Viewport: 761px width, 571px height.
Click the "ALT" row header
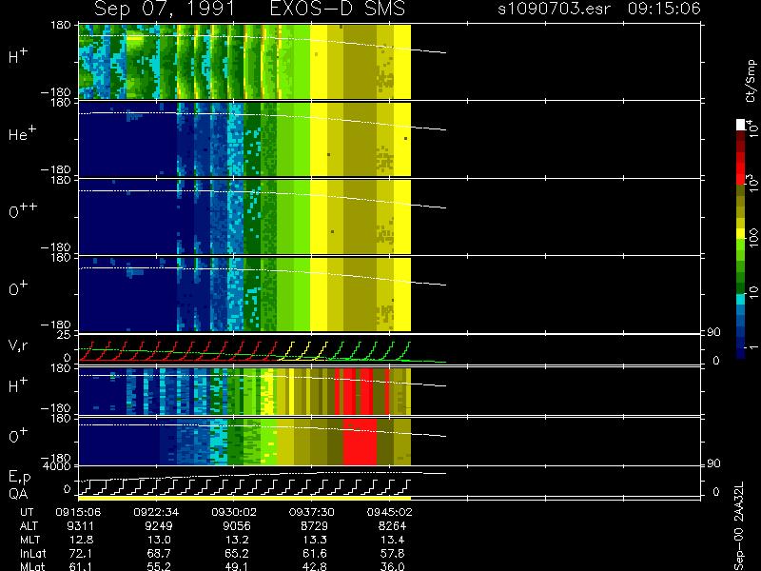pyautogui.click(x=29, y=526)
